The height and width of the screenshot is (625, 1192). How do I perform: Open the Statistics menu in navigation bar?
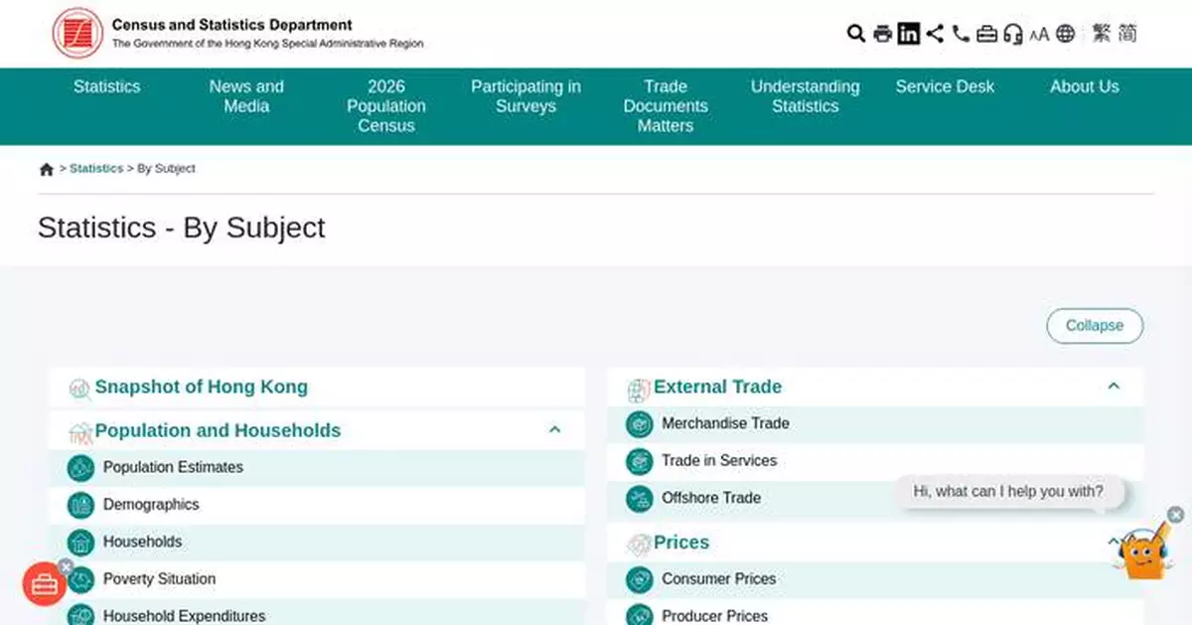tap(106, 86)
